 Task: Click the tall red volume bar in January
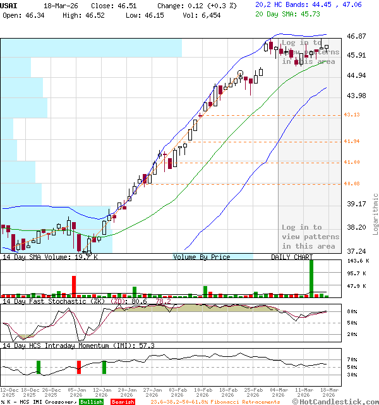click(x=74, y=286)
